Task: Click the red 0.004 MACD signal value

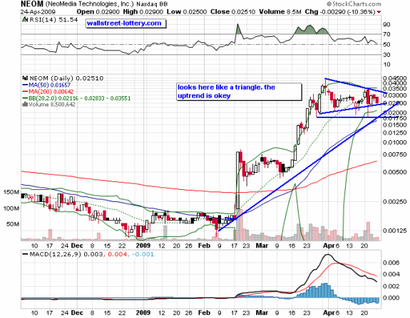Action: [x=117, y=254]
